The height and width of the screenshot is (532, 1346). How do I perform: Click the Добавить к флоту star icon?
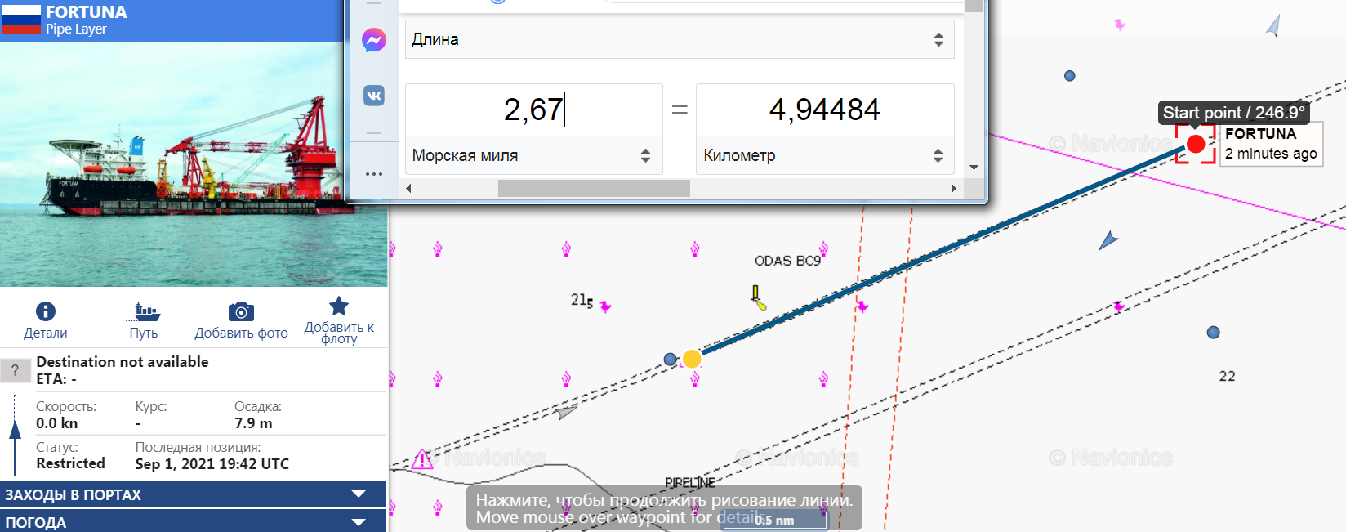[x=339, y=306]
